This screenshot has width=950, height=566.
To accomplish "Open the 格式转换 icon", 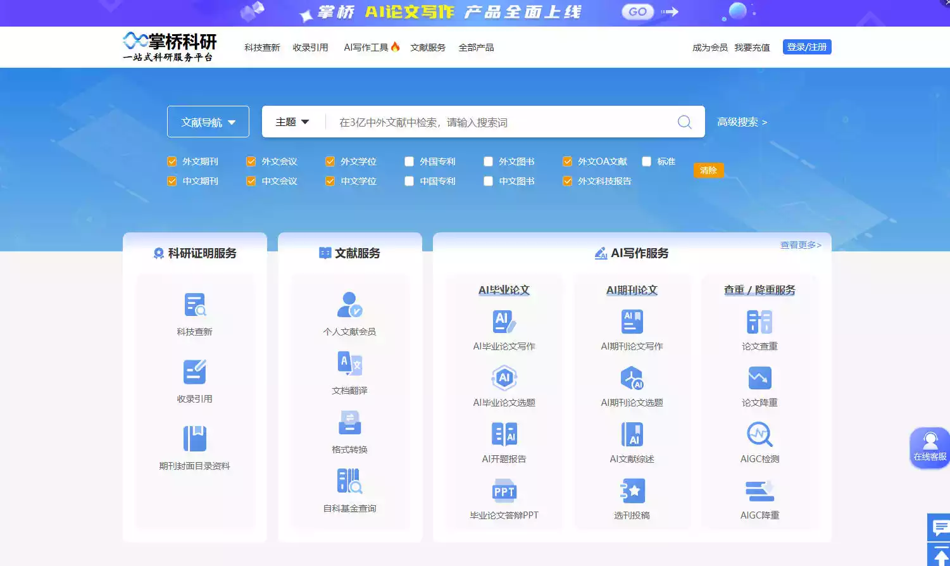I will (349, 423).
